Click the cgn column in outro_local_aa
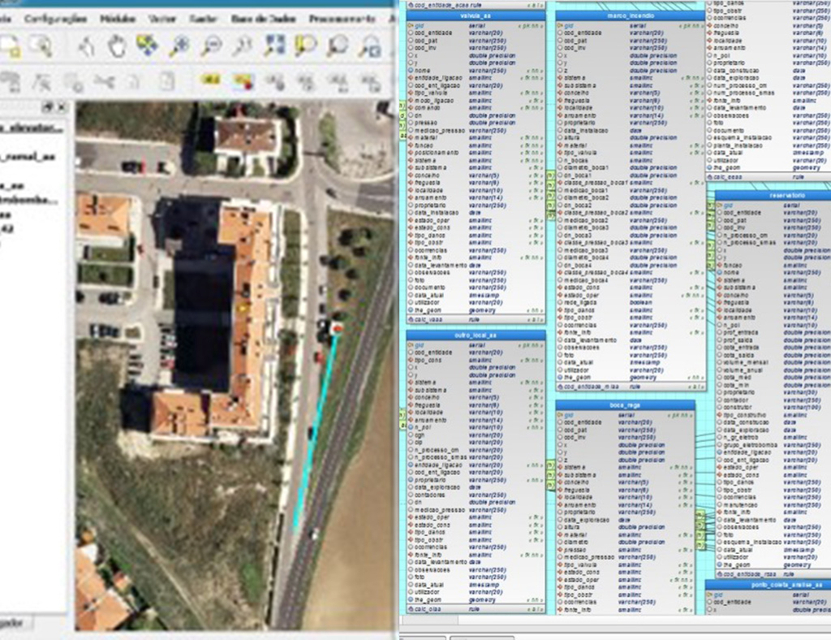This screenshot has width=831, height=640. (x=476, y=435)
